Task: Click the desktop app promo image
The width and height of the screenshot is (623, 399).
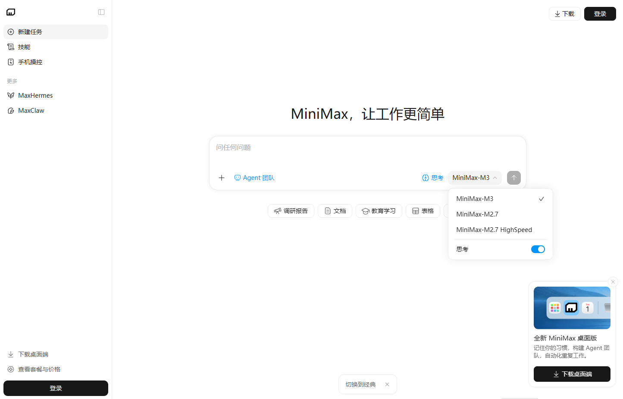Action: point(572,308)
